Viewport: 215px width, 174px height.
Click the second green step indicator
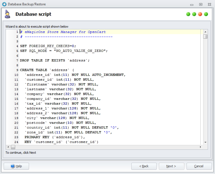pos(194,14)
